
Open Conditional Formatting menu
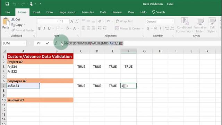184,25
